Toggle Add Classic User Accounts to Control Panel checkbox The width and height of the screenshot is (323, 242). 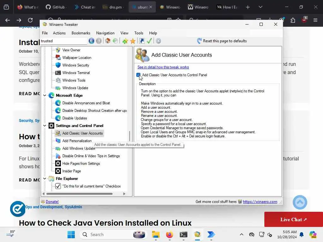coord(138,75)
